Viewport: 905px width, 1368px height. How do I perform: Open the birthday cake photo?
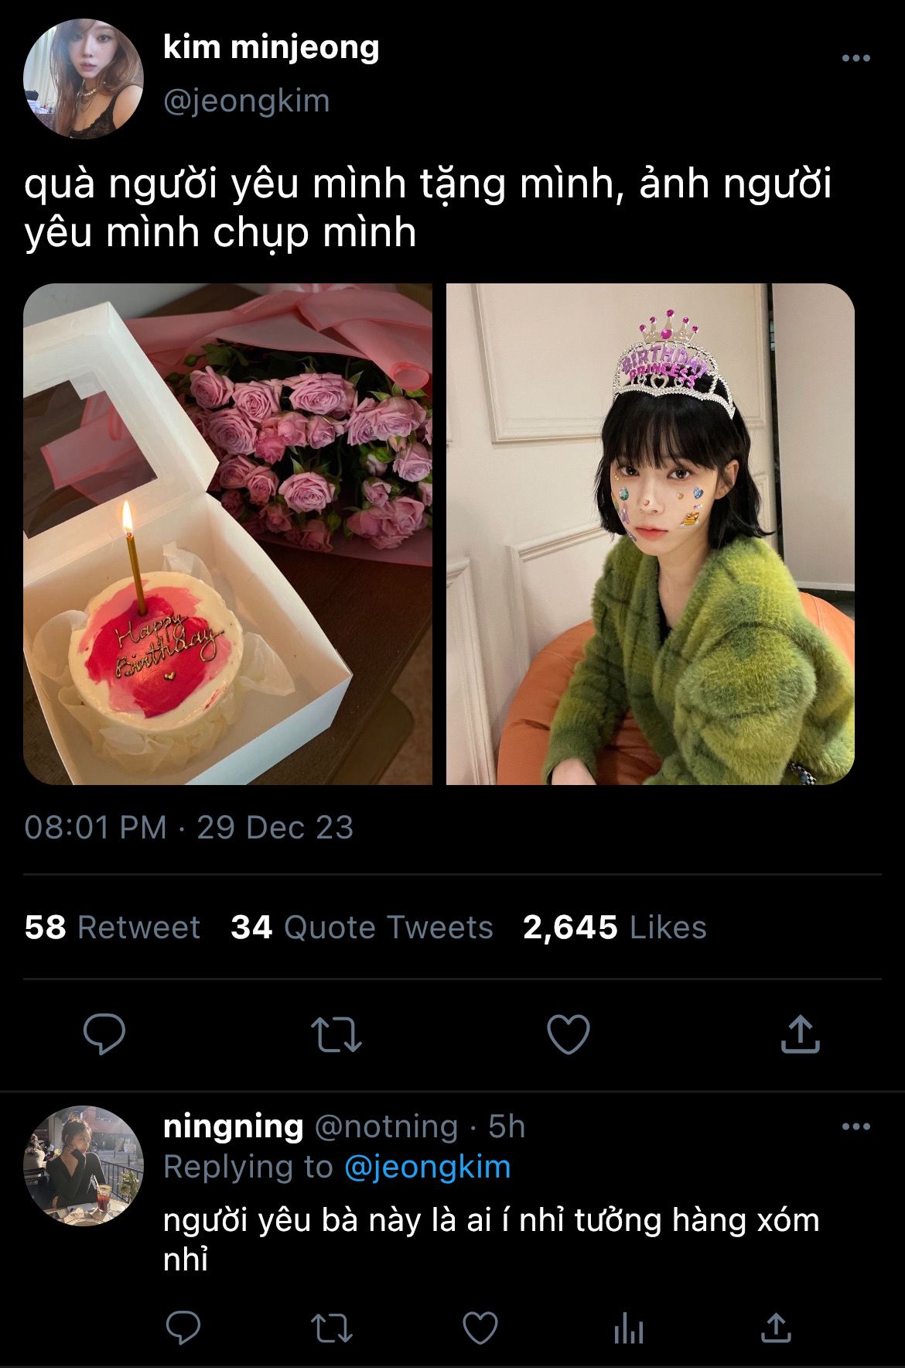pos(227,534)
